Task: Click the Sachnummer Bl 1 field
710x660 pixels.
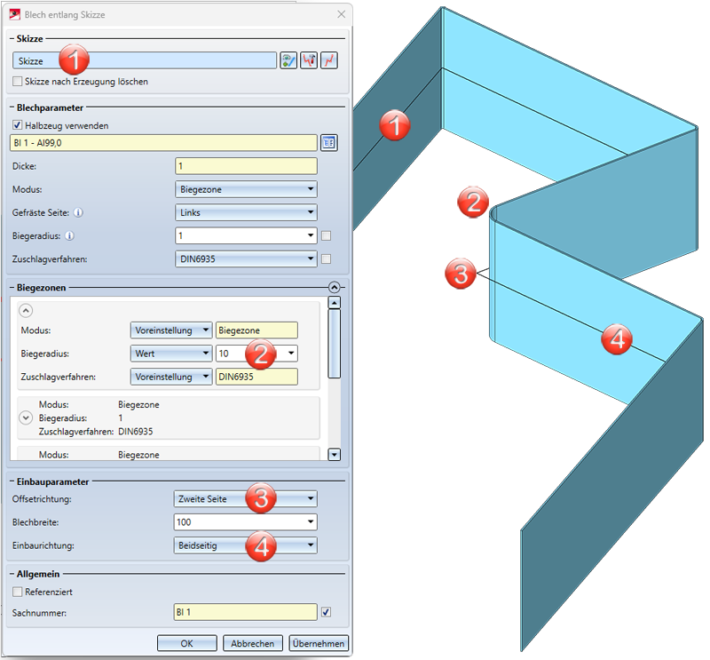Action: coord(246,612)
